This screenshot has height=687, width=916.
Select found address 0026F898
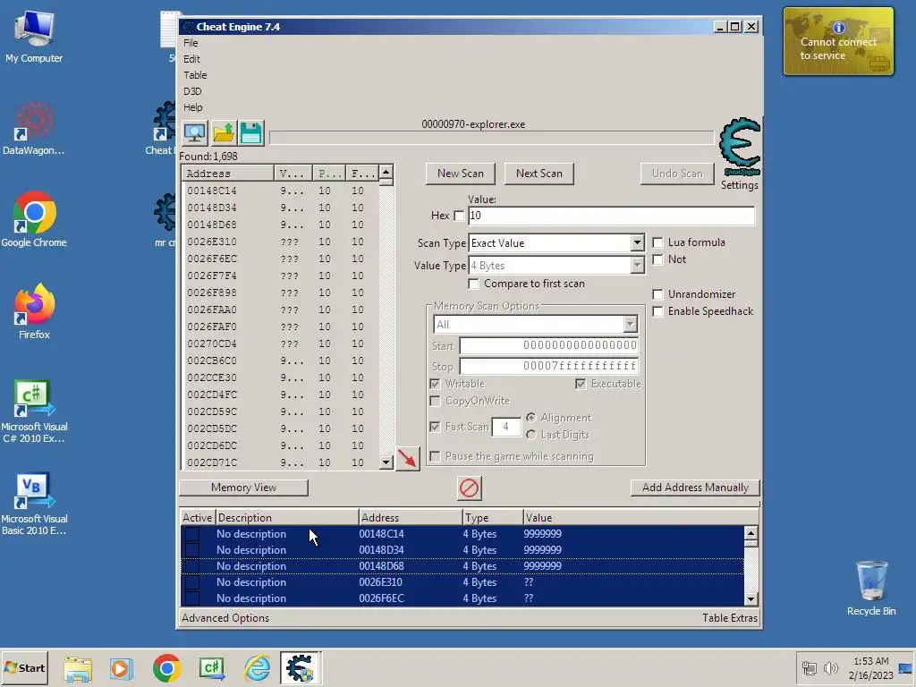click(x=279, y=293)
